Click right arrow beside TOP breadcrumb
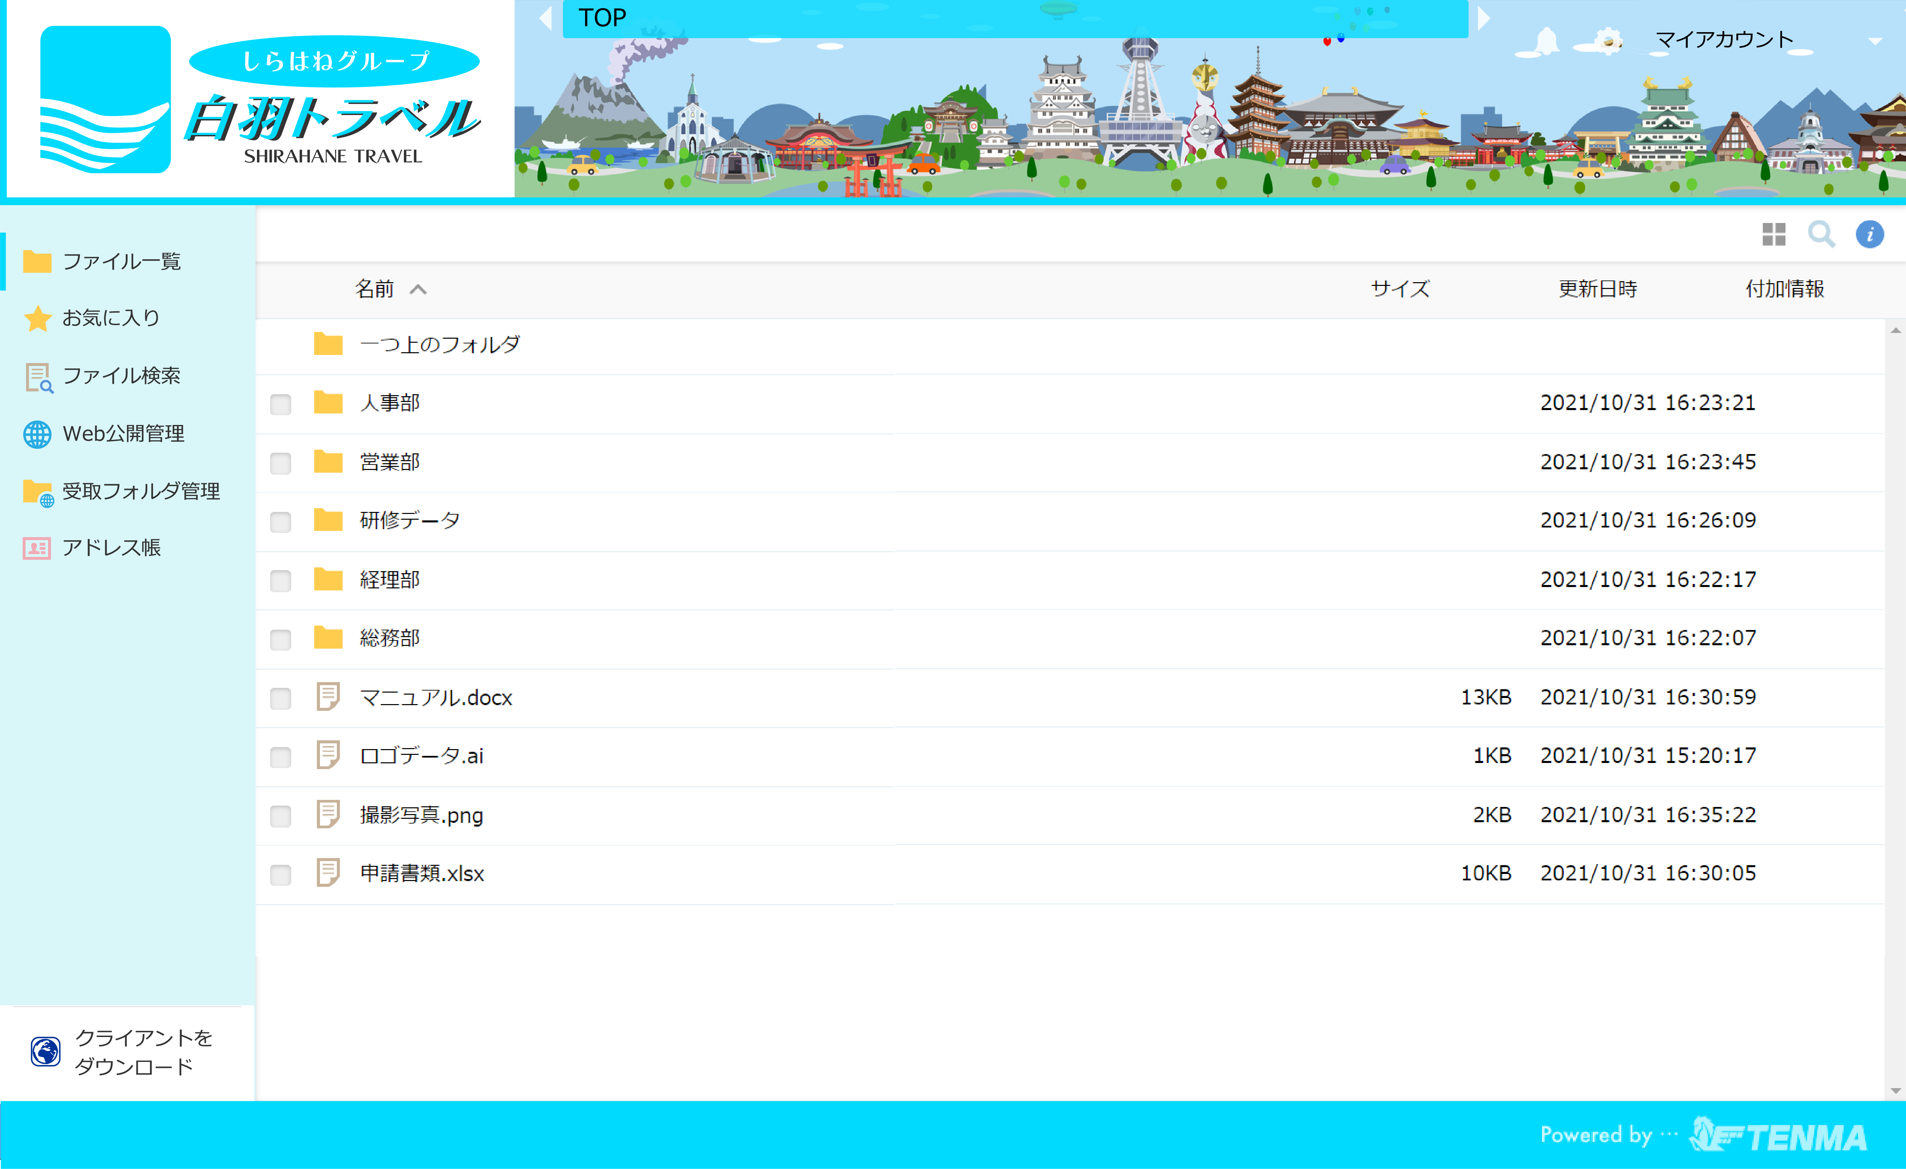 pyautogui.click(x=1483, y=18)
